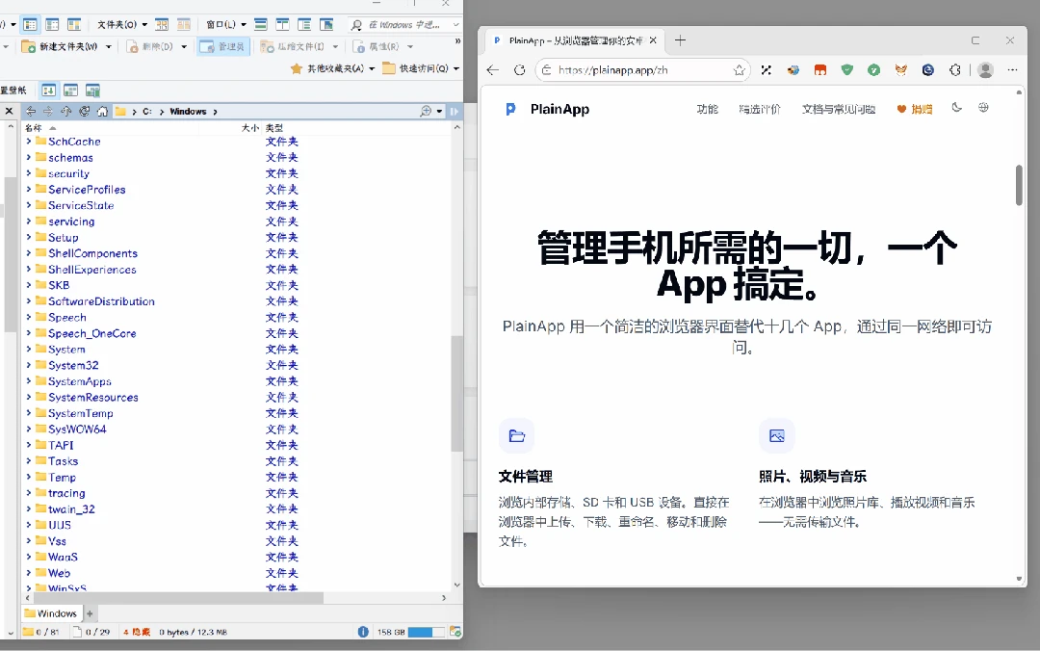1040x651 pixels.
Task: Click the File Management folder icon on the page
Action: (517, 436)
